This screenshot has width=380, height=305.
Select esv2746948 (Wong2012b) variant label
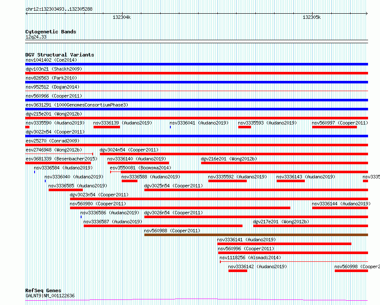point(54,150)
